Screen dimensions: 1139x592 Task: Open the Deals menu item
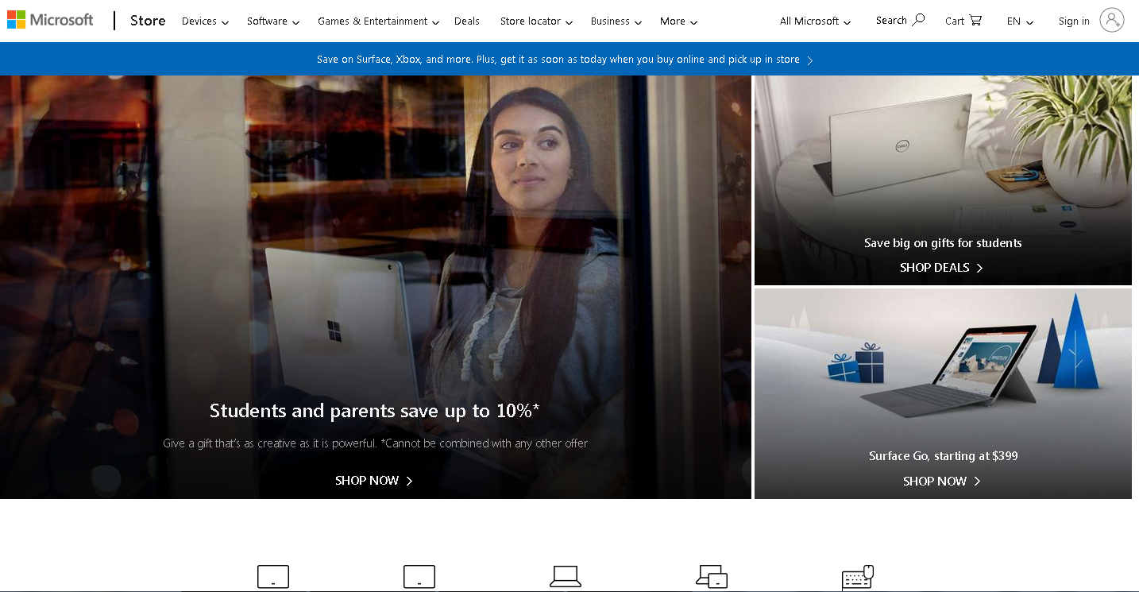tap(466, 21)
